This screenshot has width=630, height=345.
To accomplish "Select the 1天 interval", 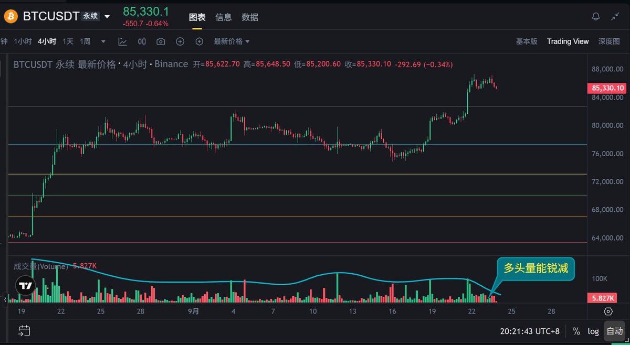I will pyautogui.click(x=68, y=41).
